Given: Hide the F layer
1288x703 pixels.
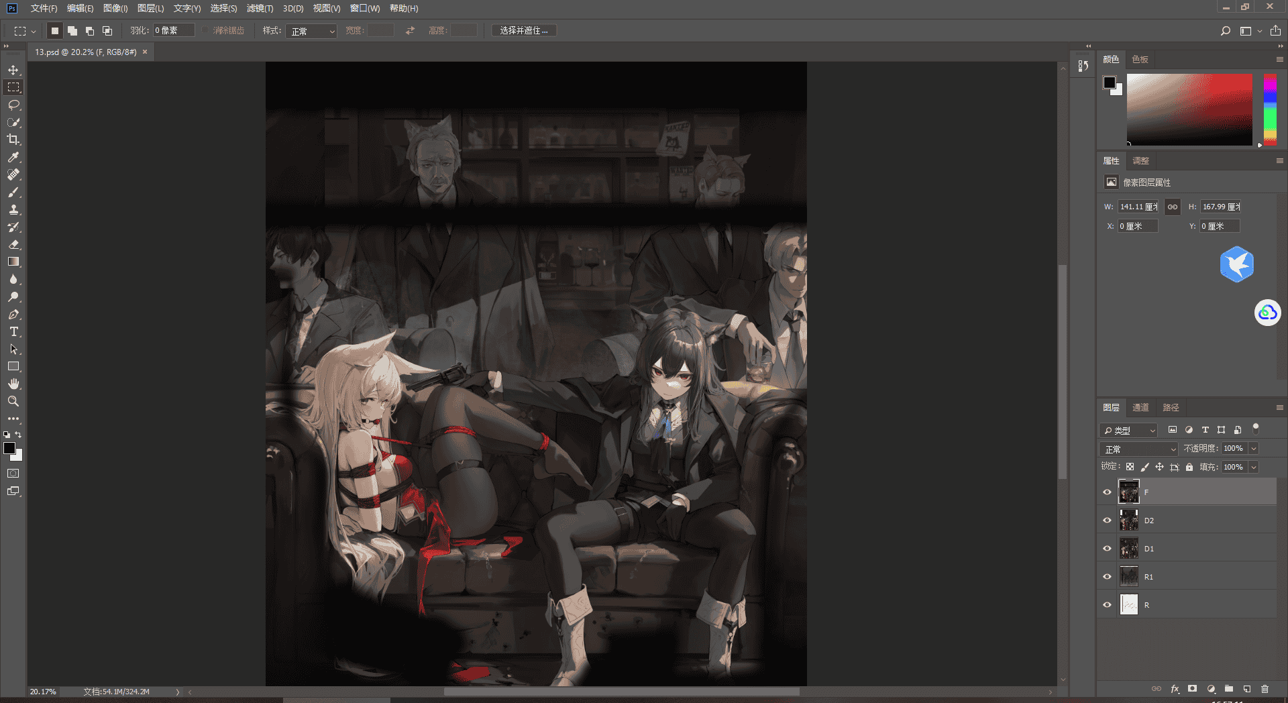Looking at the screenshot, I should pos(1107,492).
